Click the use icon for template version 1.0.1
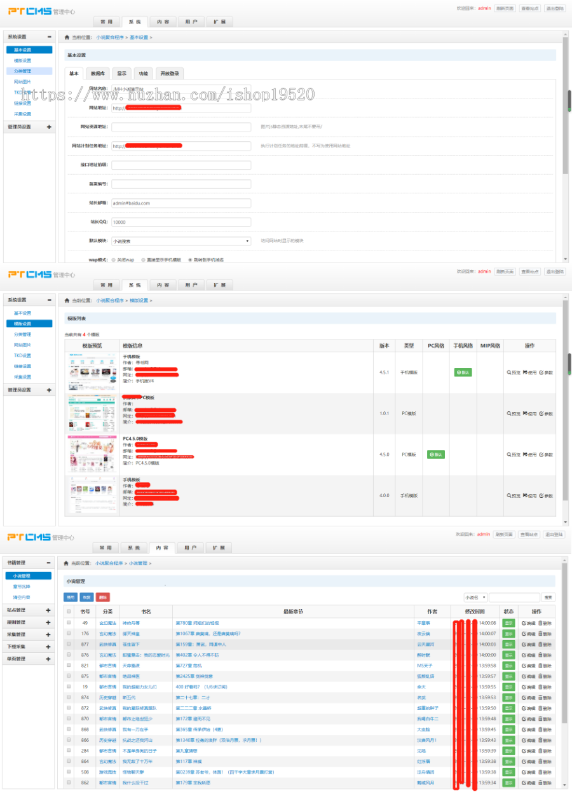Viewport: 572px width, 794px height. click(525, 413)
